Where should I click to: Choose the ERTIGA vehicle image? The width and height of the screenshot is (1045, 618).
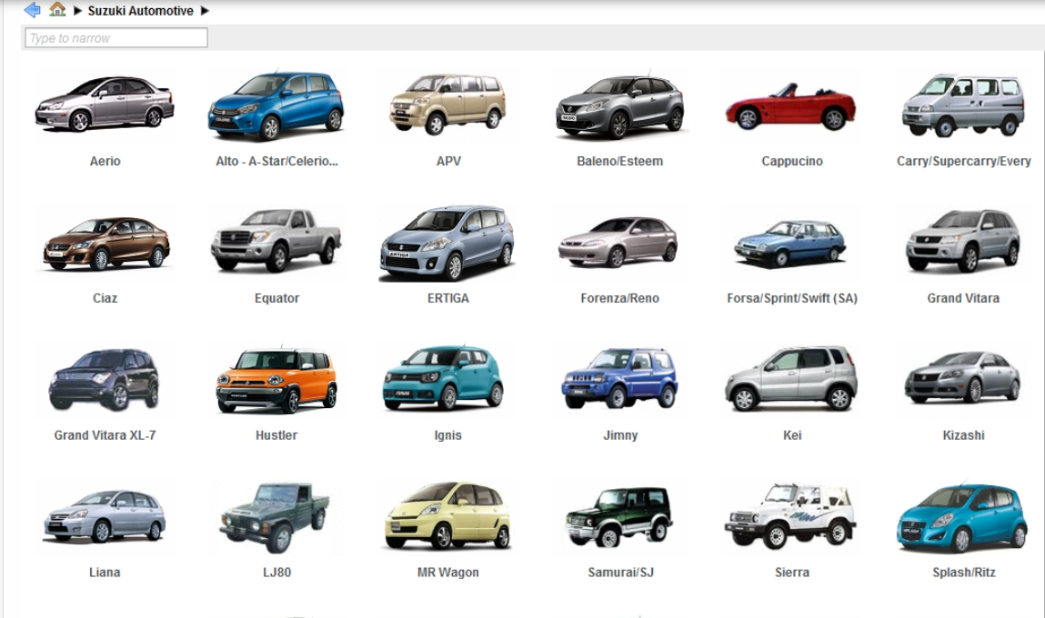(x=447, y=243)
